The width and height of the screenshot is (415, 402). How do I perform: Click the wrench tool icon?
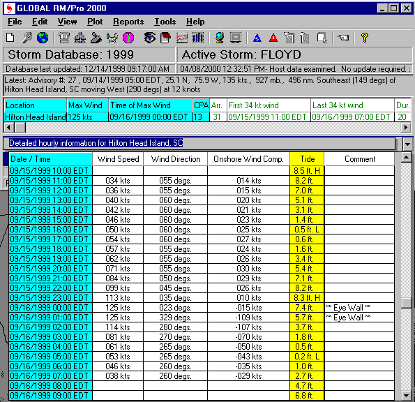click(x=27, y=38)
